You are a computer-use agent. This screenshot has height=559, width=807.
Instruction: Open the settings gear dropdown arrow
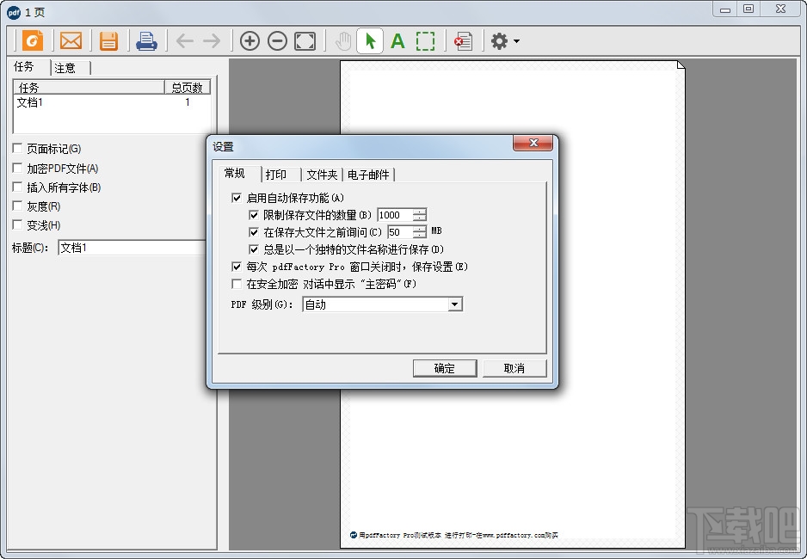point(513,40)
